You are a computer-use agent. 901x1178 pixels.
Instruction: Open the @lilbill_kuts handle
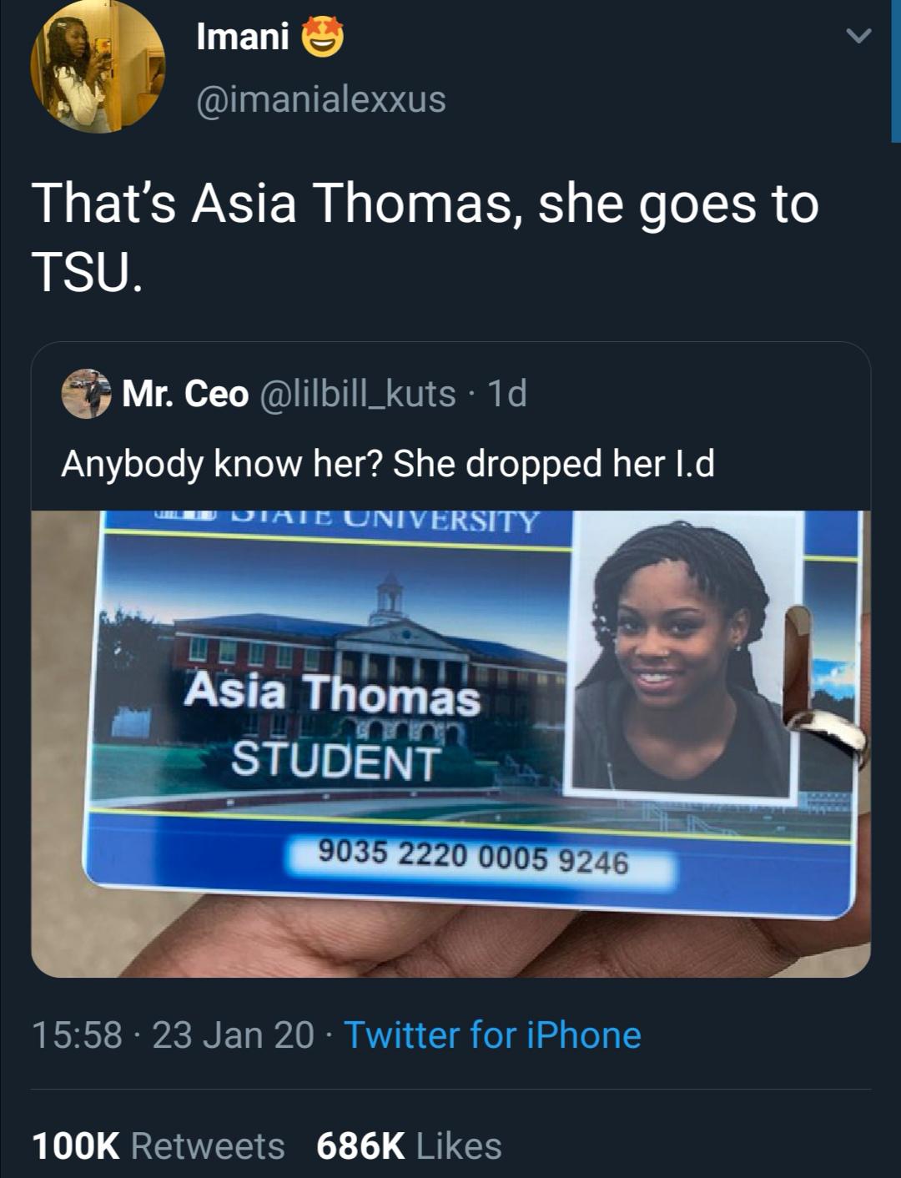[359, 394]
